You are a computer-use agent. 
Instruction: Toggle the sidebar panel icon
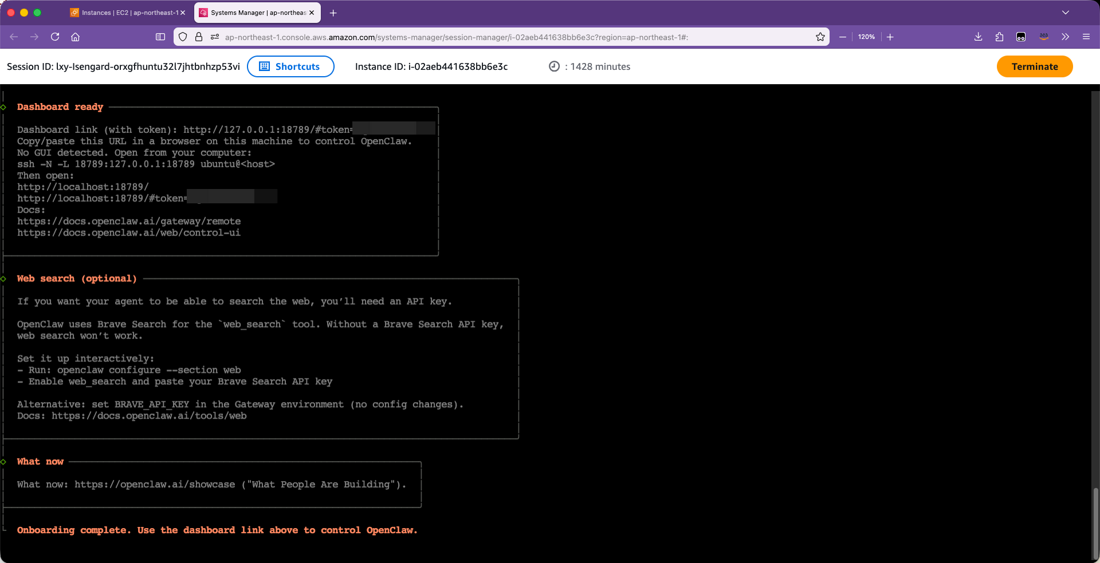coord(160,37)
